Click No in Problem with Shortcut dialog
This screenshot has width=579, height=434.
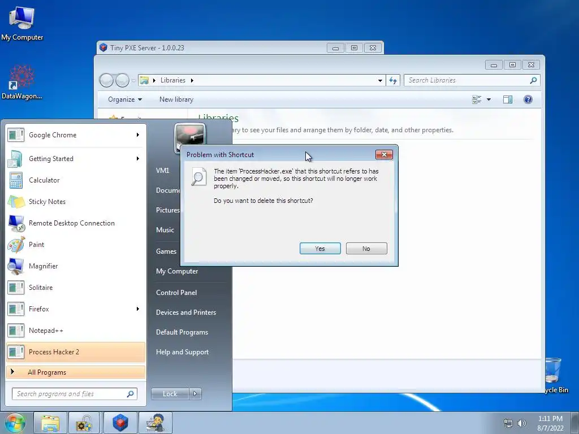click(366, 249)
